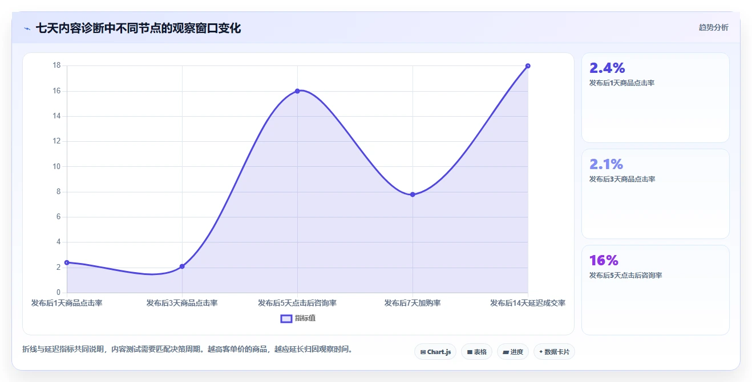
Task: Click x-axis label 发布后14天延迟成交率
Action: click(528, 303)
